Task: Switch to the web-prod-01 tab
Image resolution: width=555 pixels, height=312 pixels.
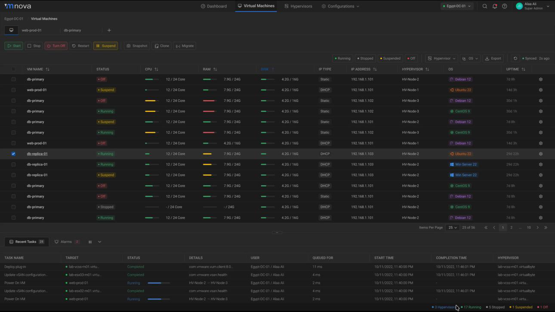Action: tap(32, 31)
